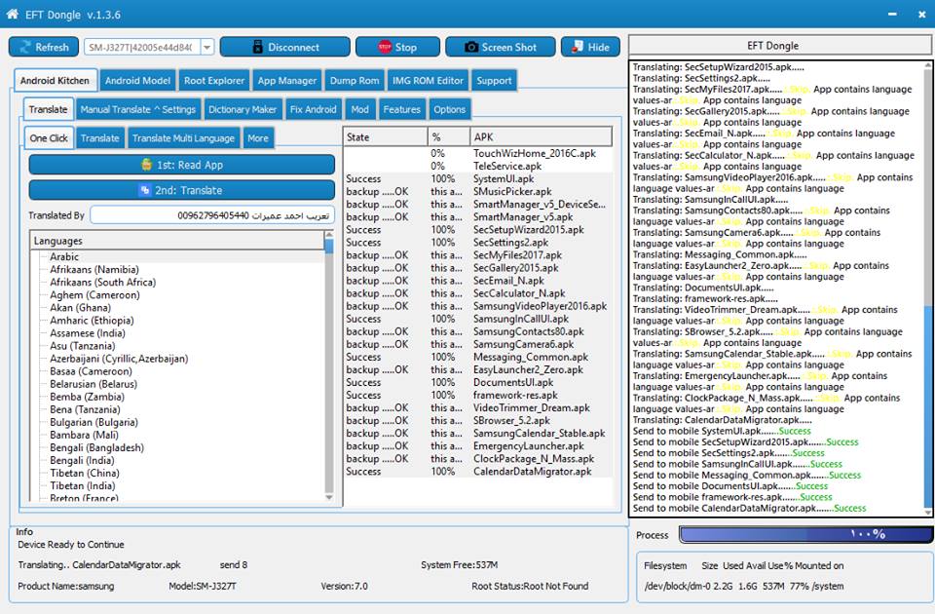
Task: Click Languages list scroll up arrow
Action: click(329, 235)
